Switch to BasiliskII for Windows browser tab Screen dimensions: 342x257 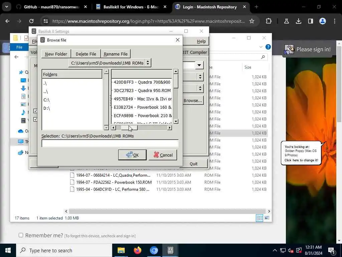click(x=131, y=7)
